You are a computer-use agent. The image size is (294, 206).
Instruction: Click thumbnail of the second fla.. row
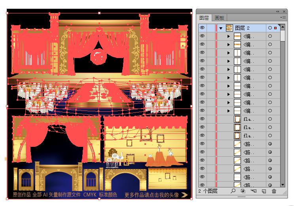point(237,127)
